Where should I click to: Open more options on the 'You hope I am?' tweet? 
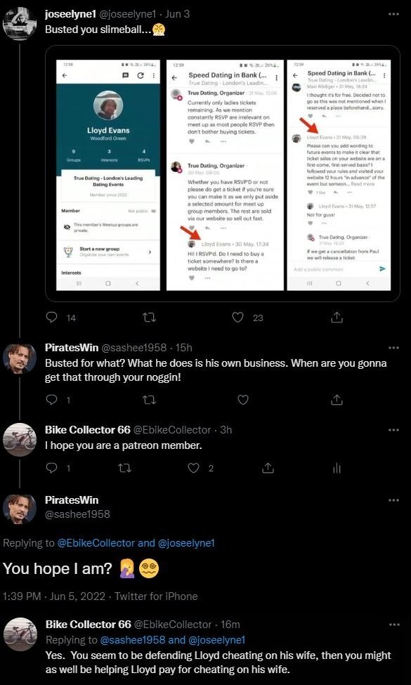coord(393,500)
